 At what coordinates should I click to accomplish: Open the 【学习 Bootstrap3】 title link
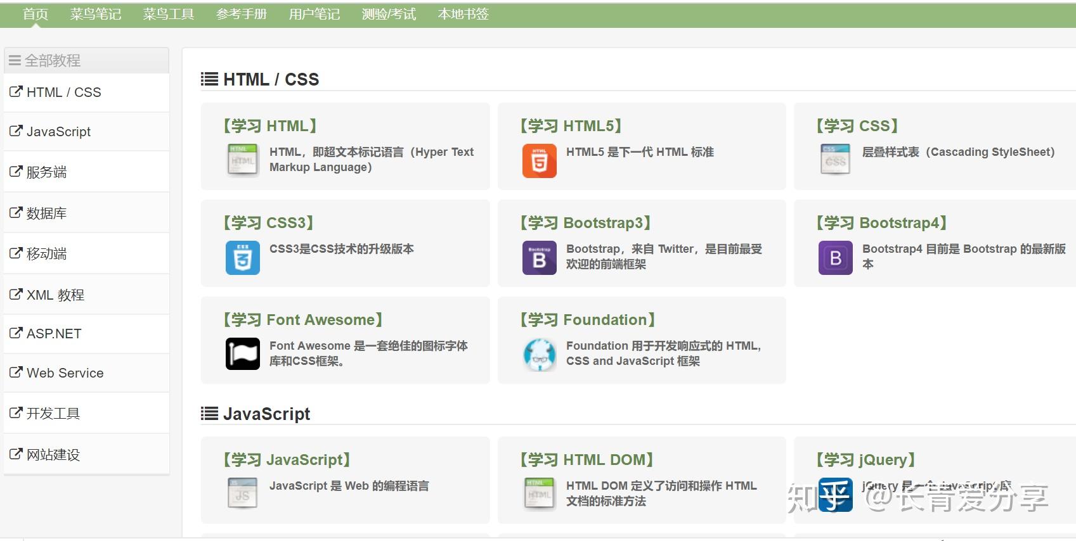pos(585,223)
